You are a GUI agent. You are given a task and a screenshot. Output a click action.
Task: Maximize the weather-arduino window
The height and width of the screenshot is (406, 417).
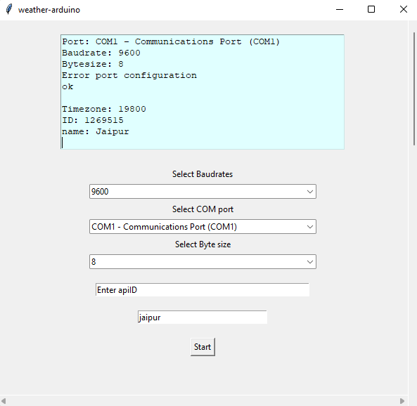click(371, 10)
